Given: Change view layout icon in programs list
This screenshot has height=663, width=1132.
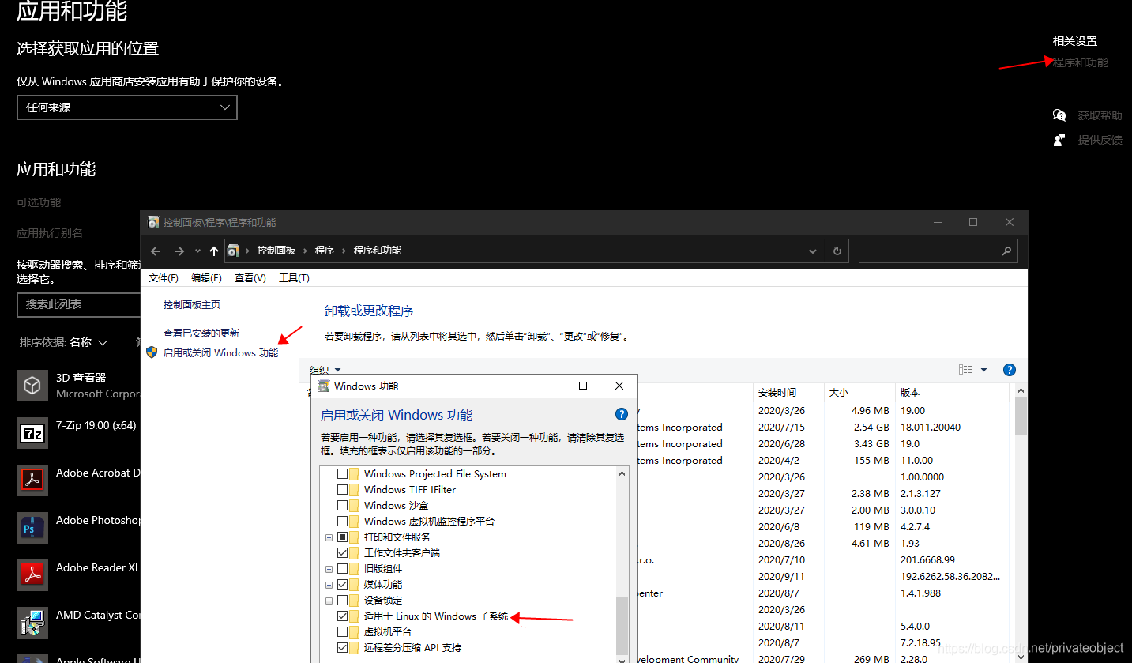Looking at the screenshot, I should point(965,370).
